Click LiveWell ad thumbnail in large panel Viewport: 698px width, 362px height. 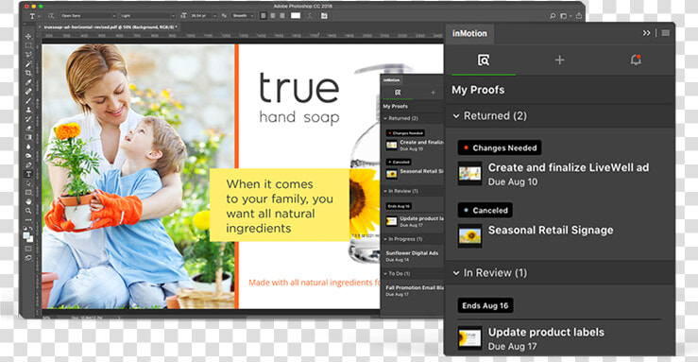tap(469, 173)
